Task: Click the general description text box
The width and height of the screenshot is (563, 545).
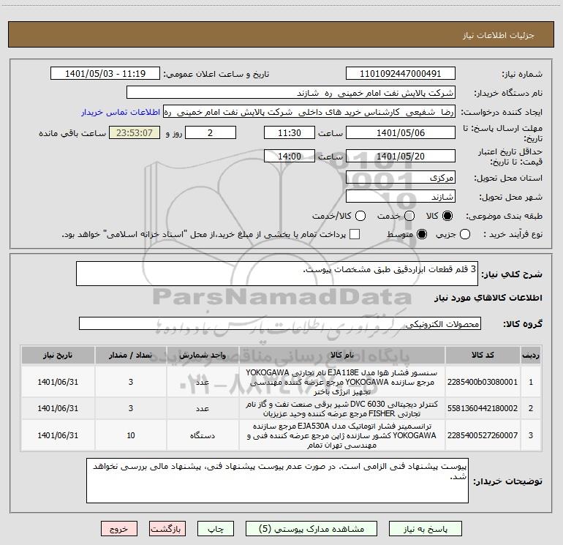Action: (277, 274)
